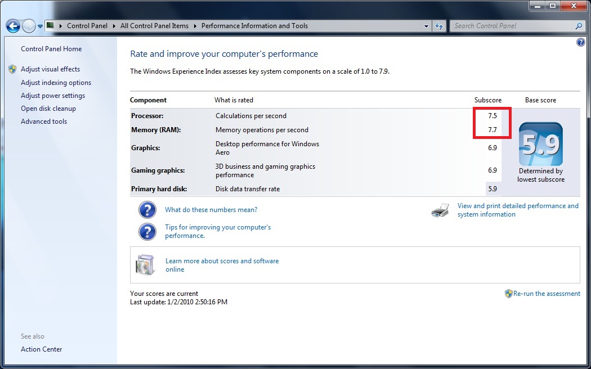The height and width of the screenshot is (369, 591).
Task: Click the Base score column header
Action: tap(540, 100)
